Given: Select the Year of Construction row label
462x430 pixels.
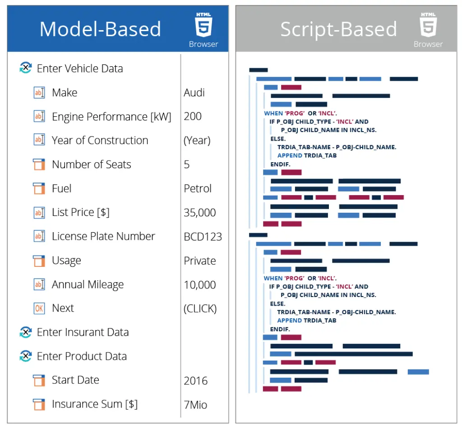Looking at the screenshot, I should tap(100, 141).
